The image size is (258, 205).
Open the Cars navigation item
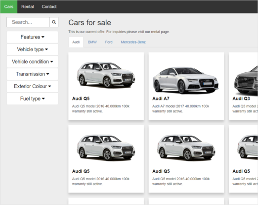pyautogui.click(x=9, y=6)
